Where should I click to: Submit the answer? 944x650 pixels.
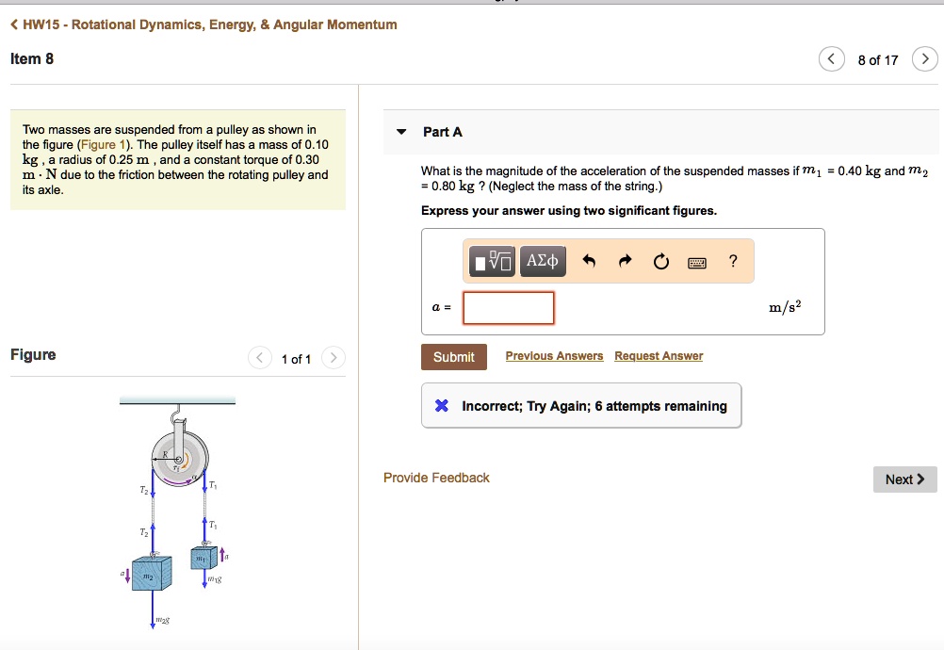click(x=453, y=356)
